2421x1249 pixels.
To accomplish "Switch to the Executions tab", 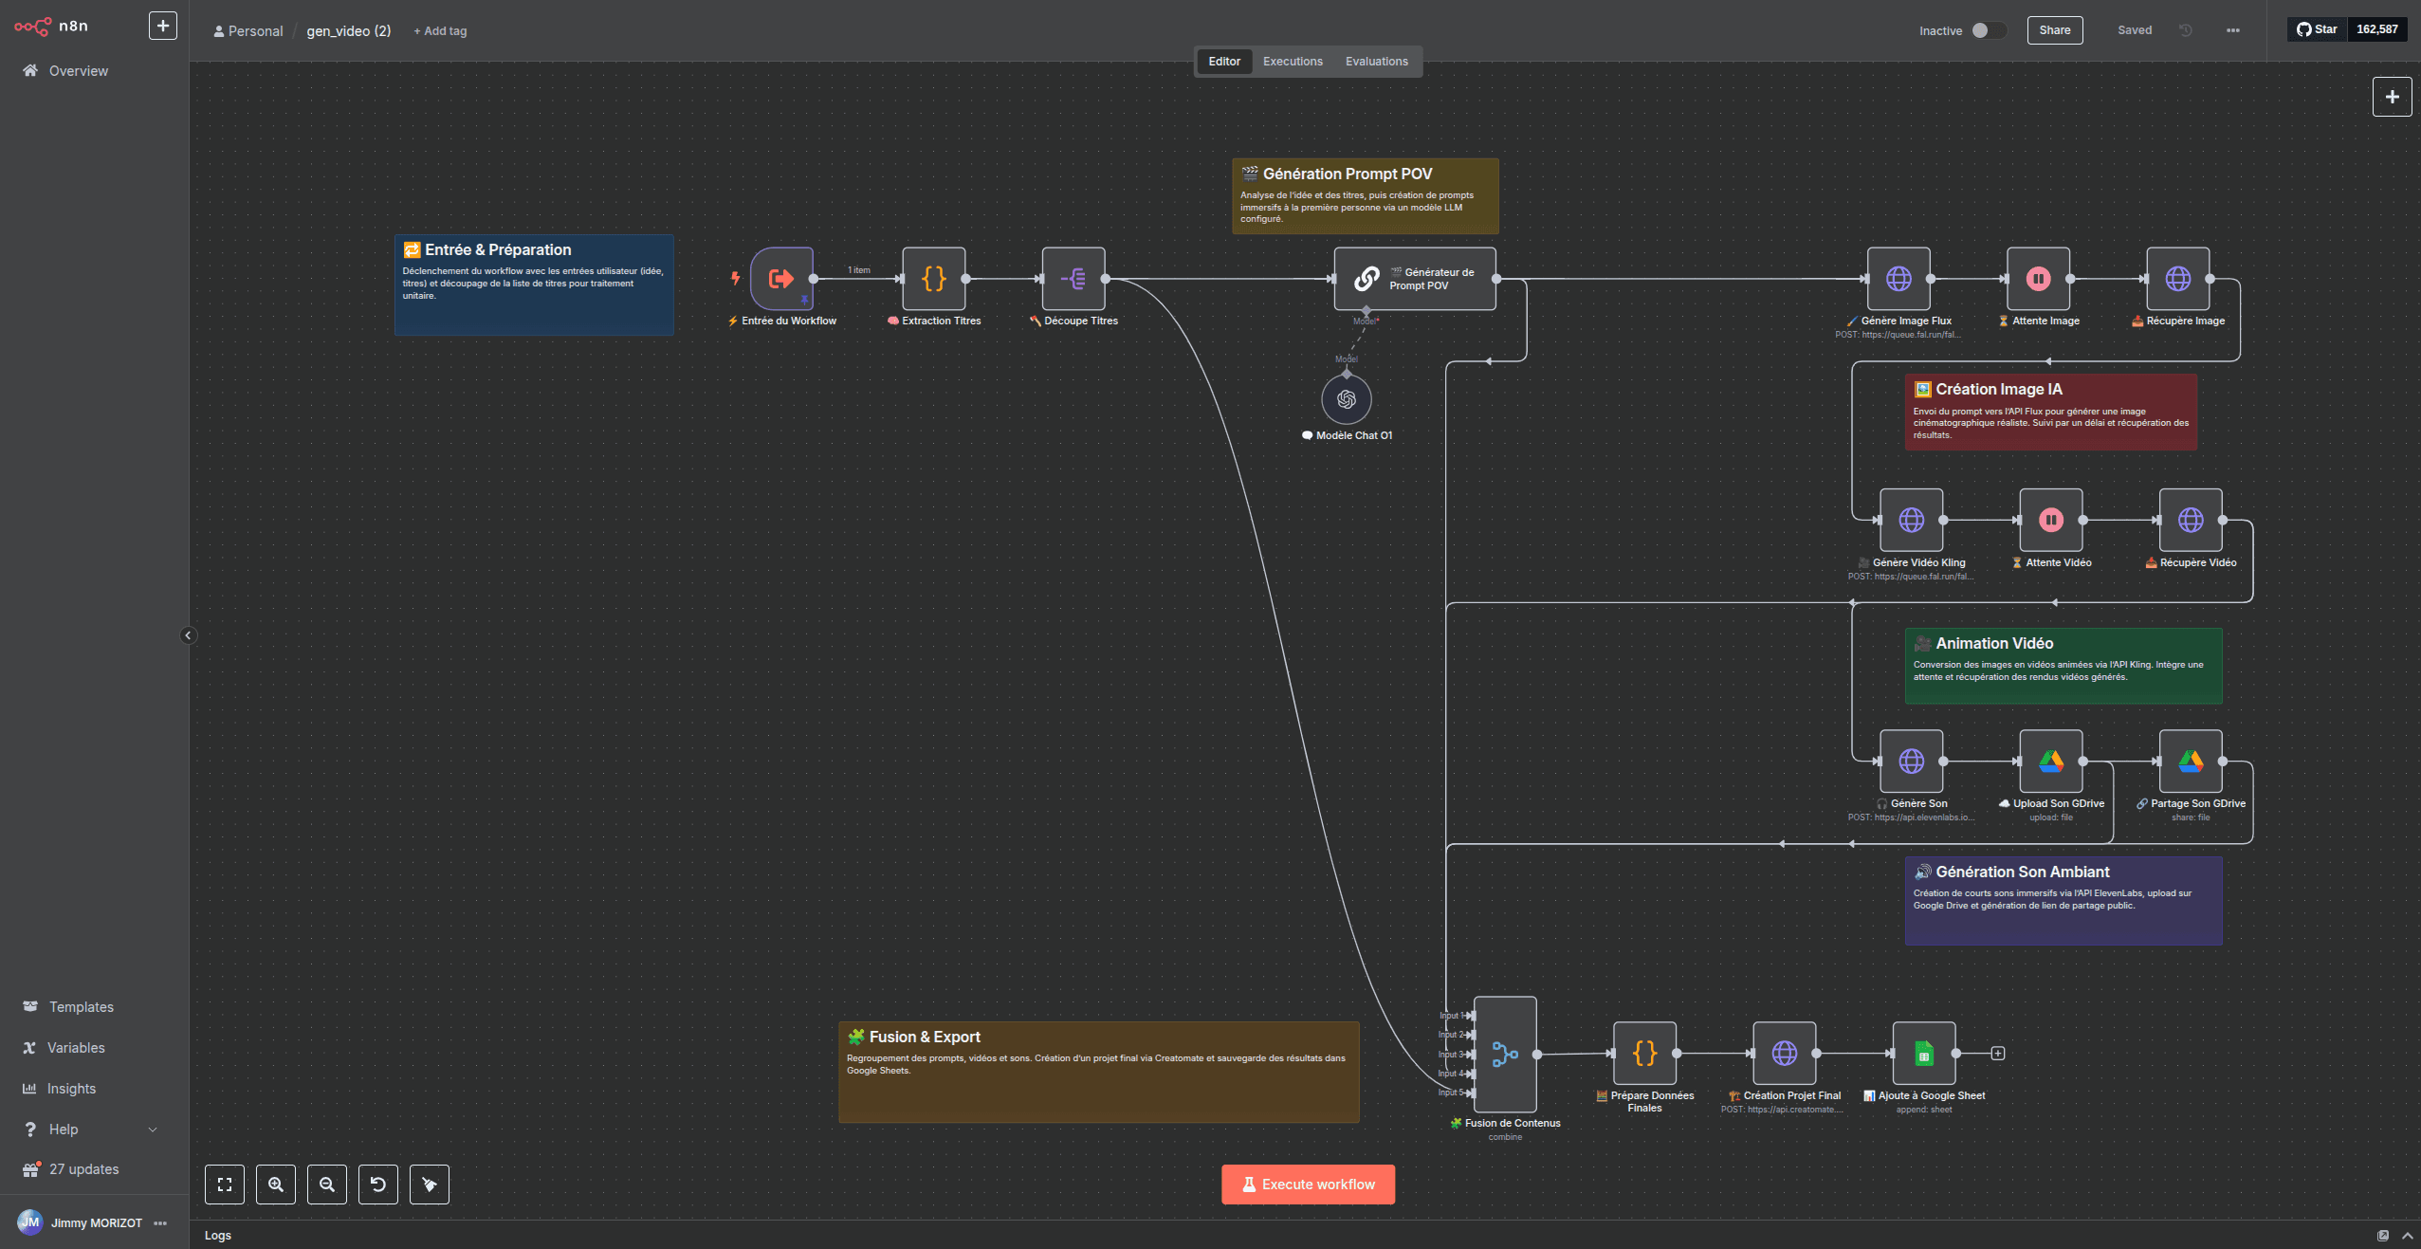I will tap(1292, 61).
